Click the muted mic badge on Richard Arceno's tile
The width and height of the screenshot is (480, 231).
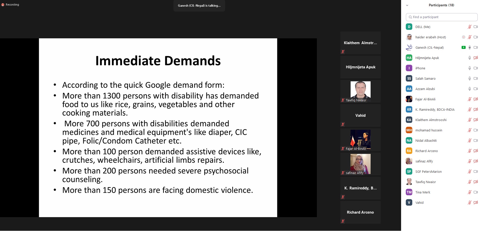coord(343,221)
